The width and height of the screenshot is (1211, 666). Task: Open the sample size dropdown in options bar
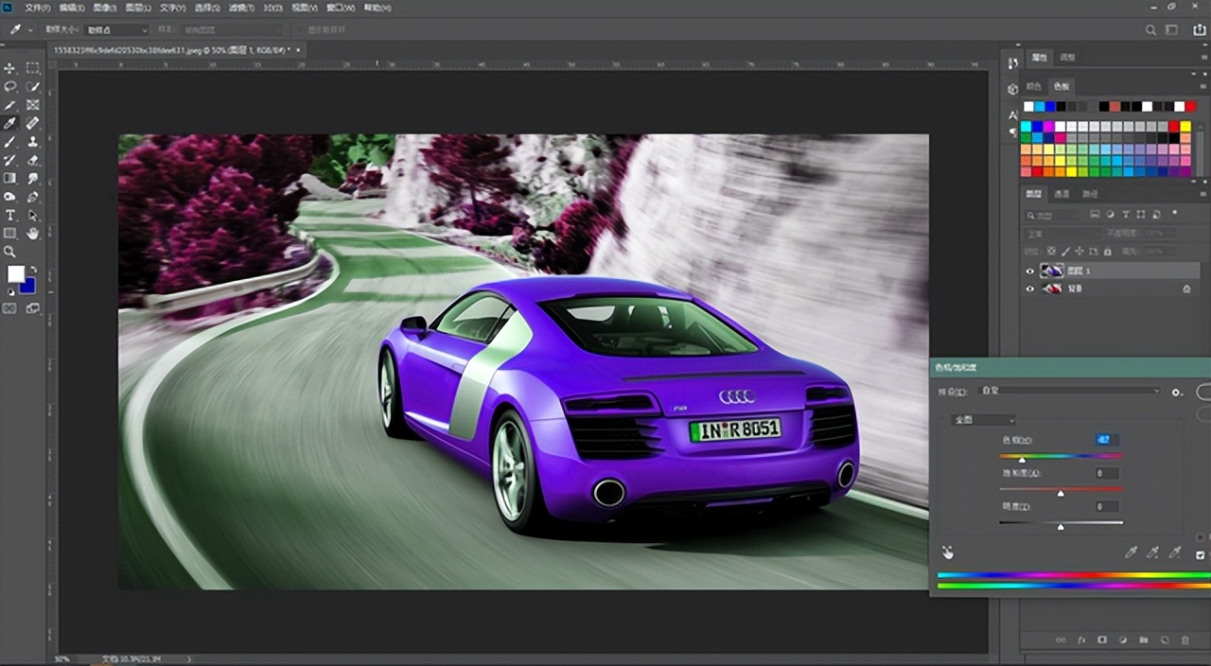117,30
